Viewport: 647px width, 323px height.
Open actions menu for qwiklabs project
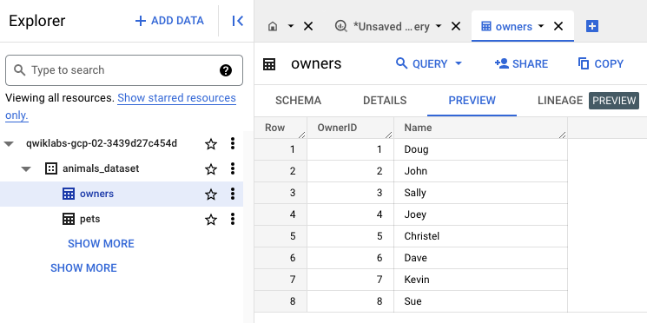tap(233, 143)
